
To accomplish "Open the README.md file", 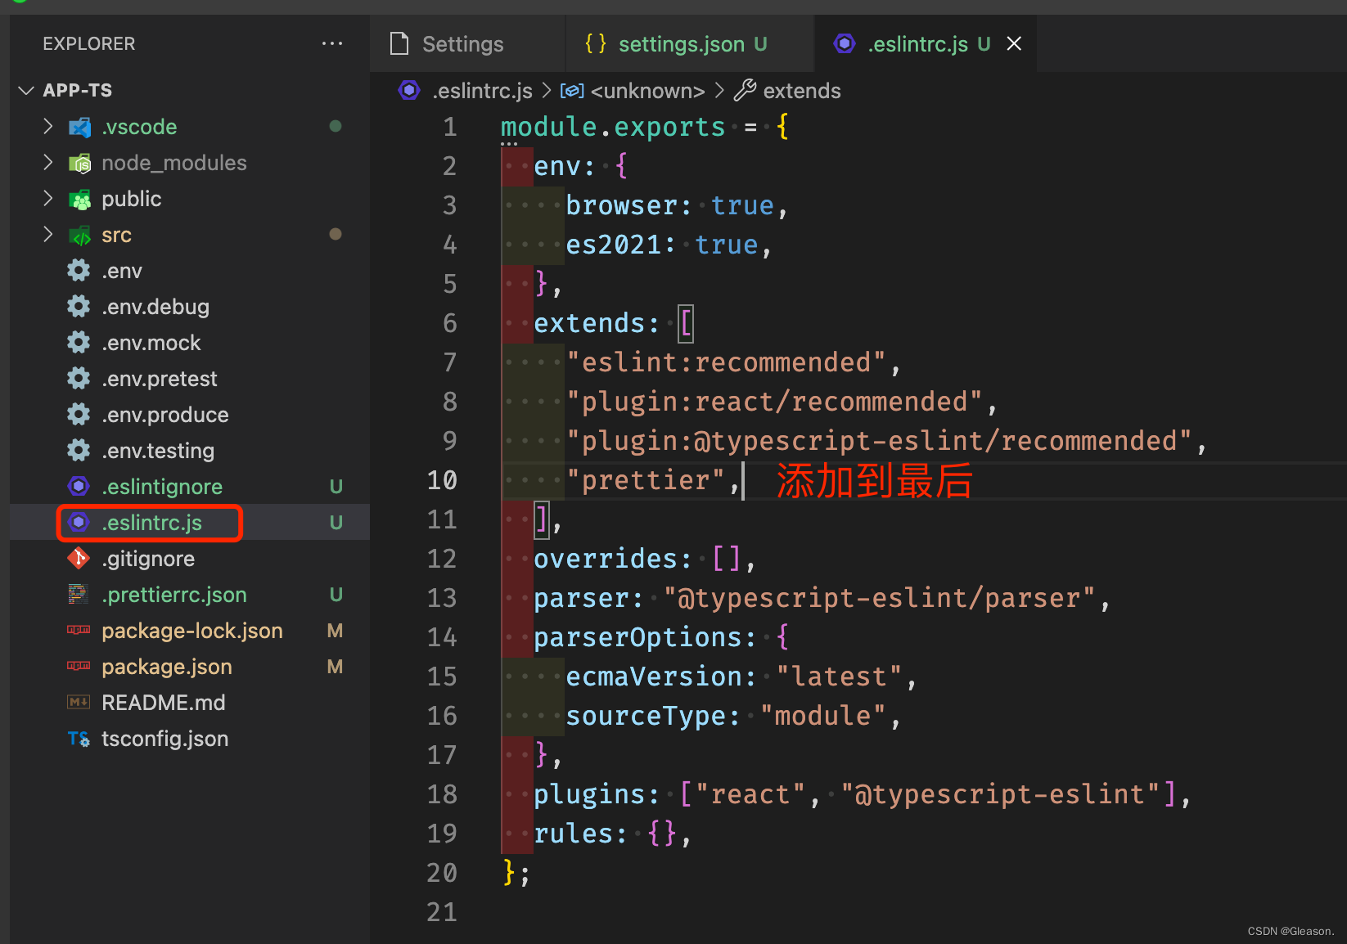I will point(190,703).
